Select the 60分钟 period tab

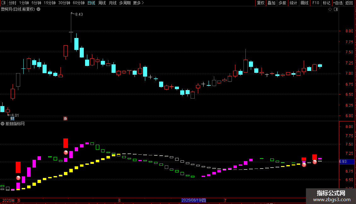pos(79,3)
